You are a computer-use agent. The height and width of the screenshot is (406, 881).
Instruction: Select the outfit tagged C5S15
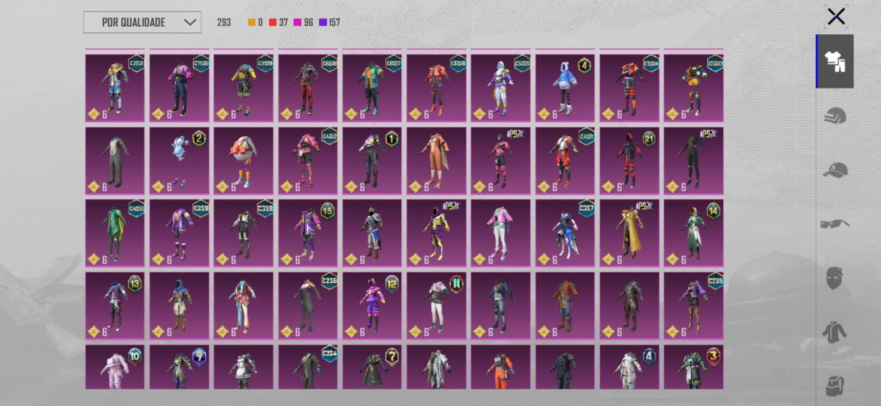point(500,88)
